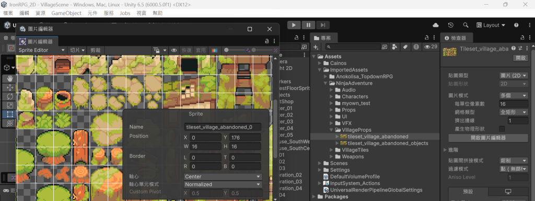This screenshot has height=201, width=535.
Task: Select tileset_village_abandoned_objects asset
Action: [x=388, y=143]
